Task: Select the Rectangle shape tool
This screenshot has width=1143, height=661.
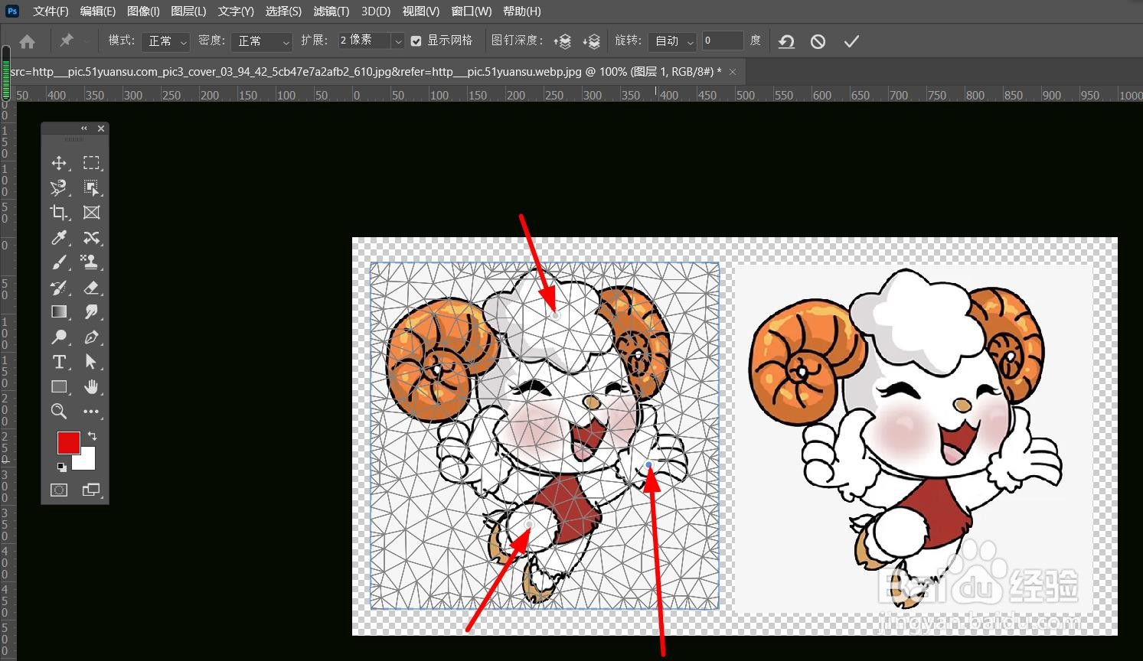Action: [x=59, y=387]
